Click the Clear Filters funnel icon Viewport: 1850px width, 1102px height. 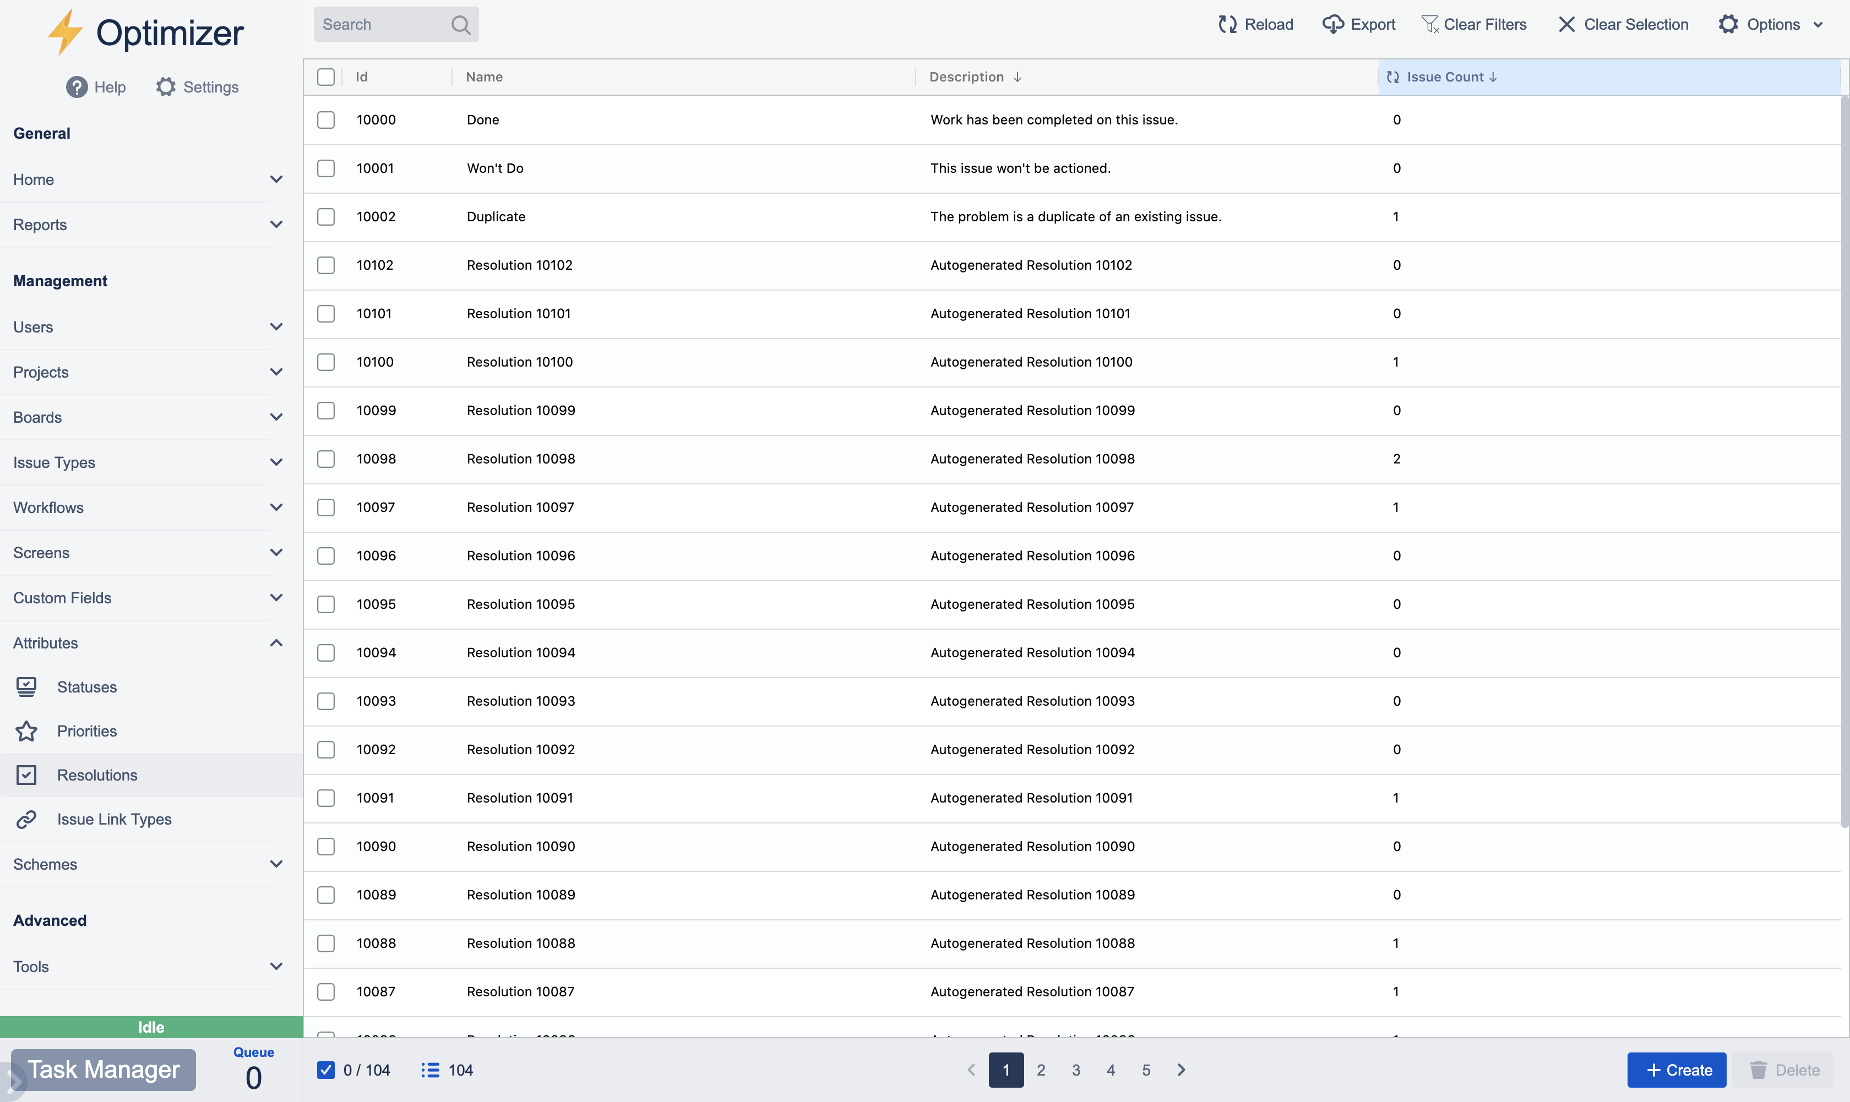(1430, 24)
